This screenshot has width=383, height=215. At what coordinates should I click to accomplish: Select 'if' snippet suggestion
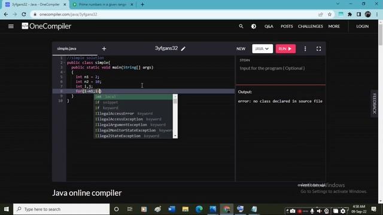pyautogui.click(x=133, y=102)
